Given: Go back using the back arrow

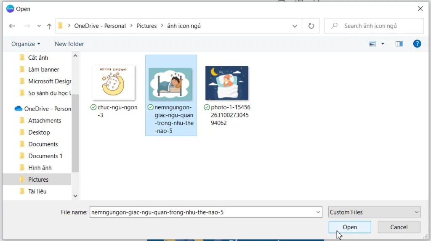Looking at the screenshot, I should tap(12, 26).
